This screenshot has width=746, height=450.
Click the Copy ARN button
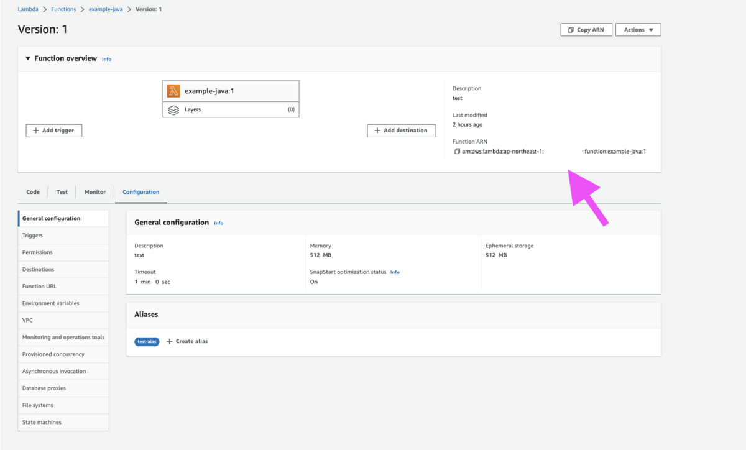point(586,29)
